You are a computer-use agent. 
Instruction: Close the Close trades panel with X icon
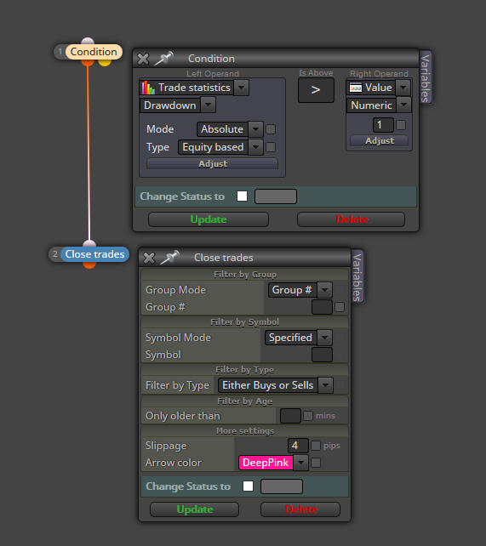pos(149,258)
